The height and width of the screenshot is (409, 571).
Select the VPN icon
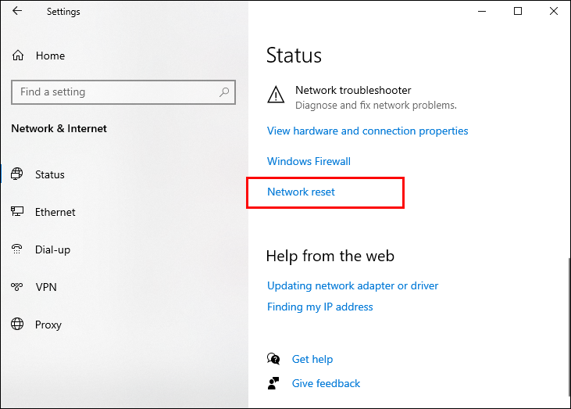18,287
